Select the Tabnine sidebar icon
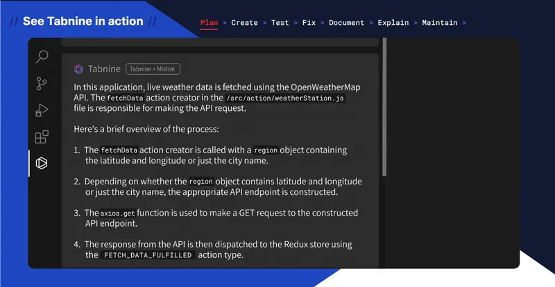The width and height of the screenshot is (555, 287). (42, 163)
